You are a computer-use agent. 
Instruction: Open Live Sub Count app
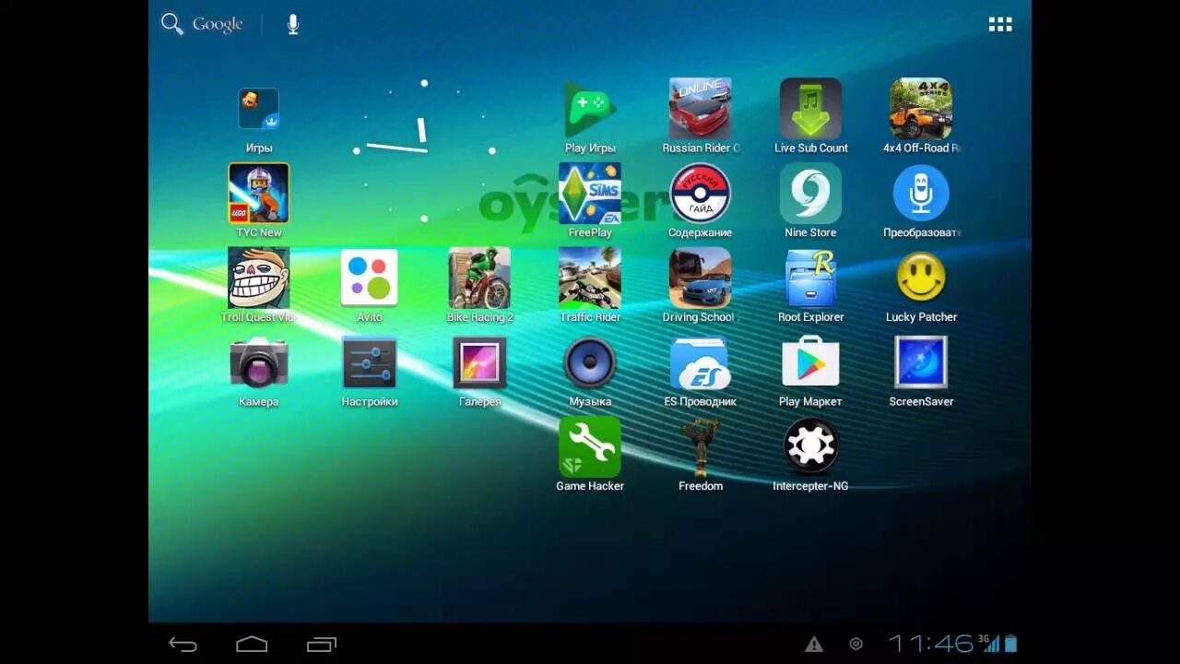pyautogui.click(x=810, y=109)
